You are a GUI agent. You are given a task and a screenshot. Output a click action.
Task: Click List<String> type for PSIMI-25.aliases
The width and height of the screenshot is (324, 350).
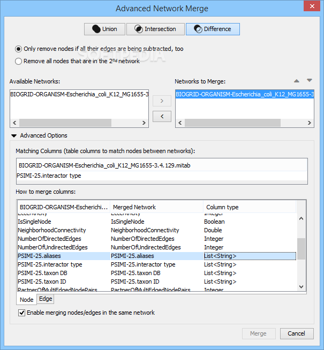click(x=250, y=256)
